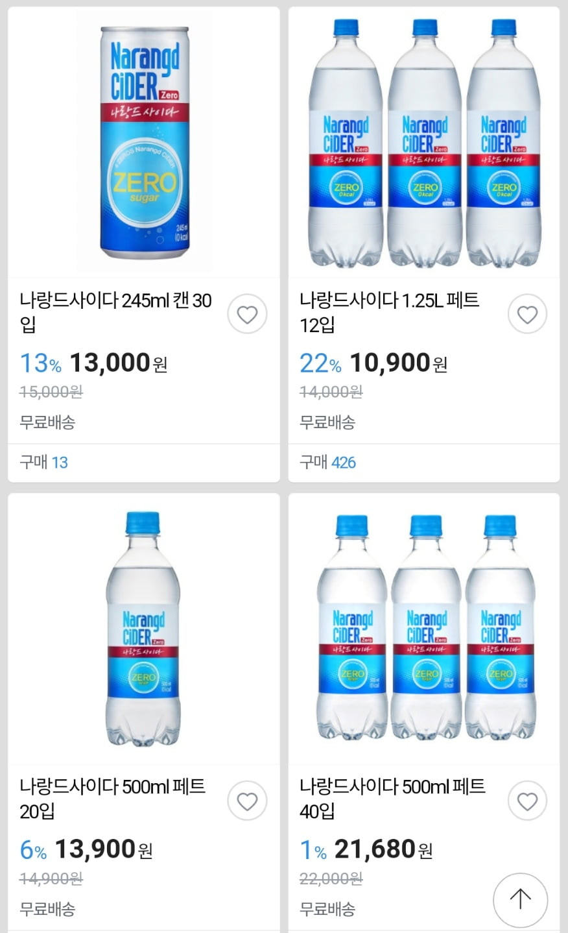
Task: View the single 500ml bottle product image
Action: pos(144,628)
